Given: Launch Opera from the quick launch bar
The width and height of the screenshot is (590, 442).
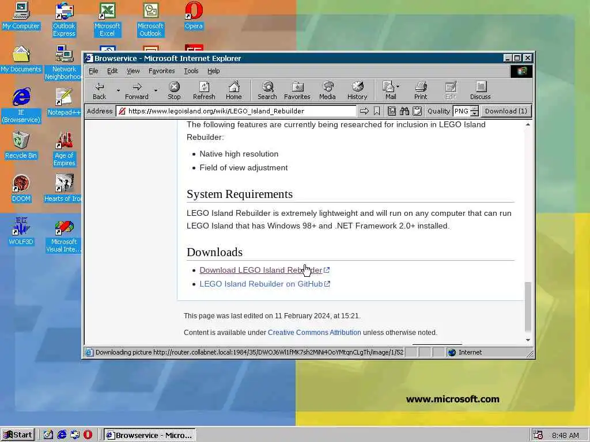Looking at the screenshot, I should (x=88, y=435).
